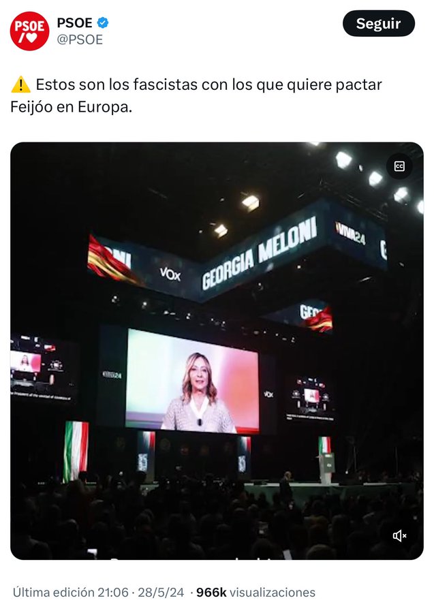
Task: Click the GEORGIA MELONI banner in video
Action: [260, 252]
